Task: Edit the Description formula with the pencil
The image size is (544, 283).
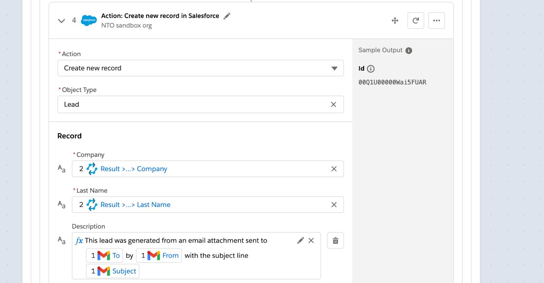Action: point(301,241)
